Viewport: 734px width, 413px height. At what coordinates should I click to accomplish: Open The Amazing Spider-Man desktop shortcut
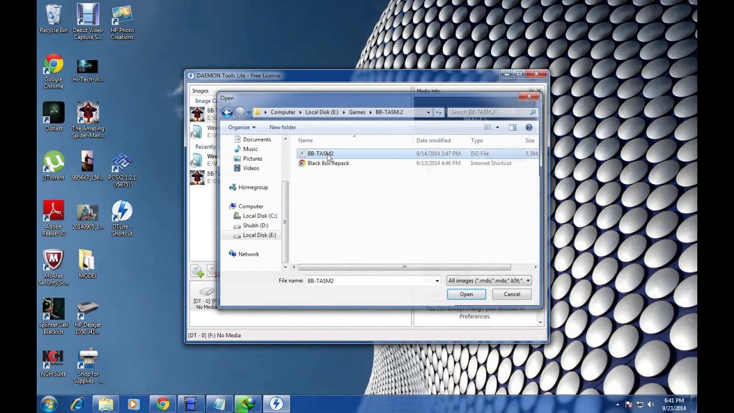tap(88, 120)
